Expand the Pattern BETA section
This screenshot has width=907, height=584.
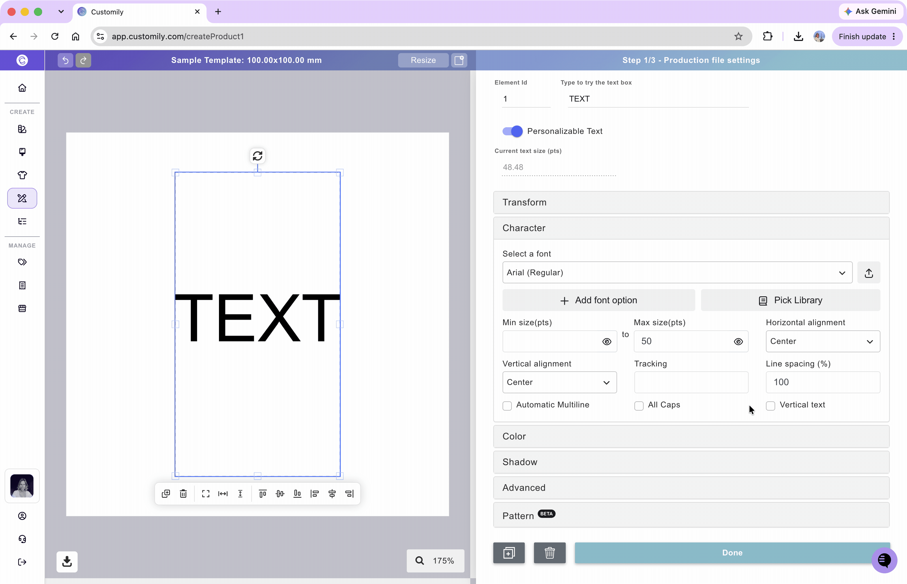691,515
